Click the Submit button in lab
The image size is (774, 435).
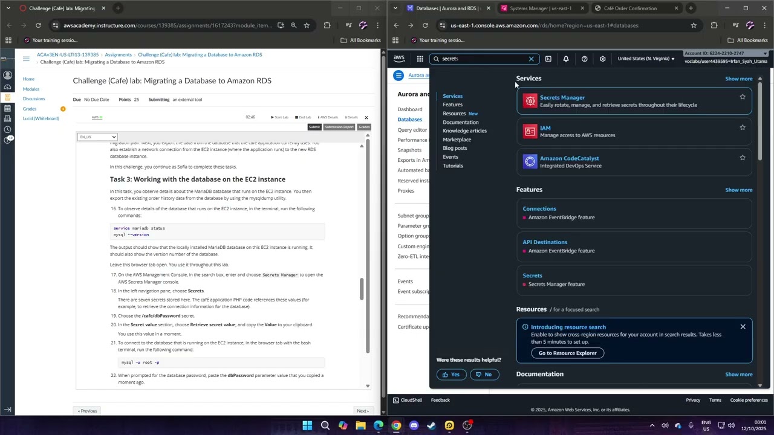click(314, 127)
